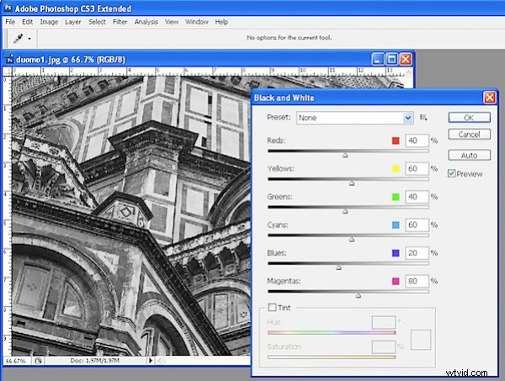Click the Yellows color swatch
The height and width of the screenshot is (381, 505).
tap(394, 169)
